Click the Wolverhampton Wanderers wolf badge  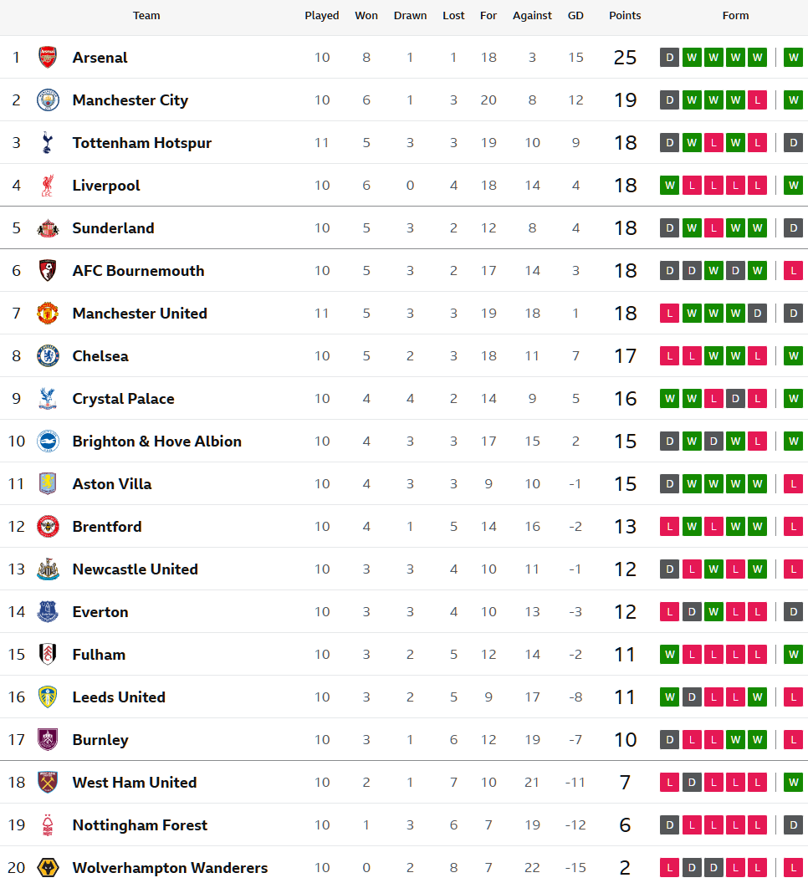tap(48, 868)
